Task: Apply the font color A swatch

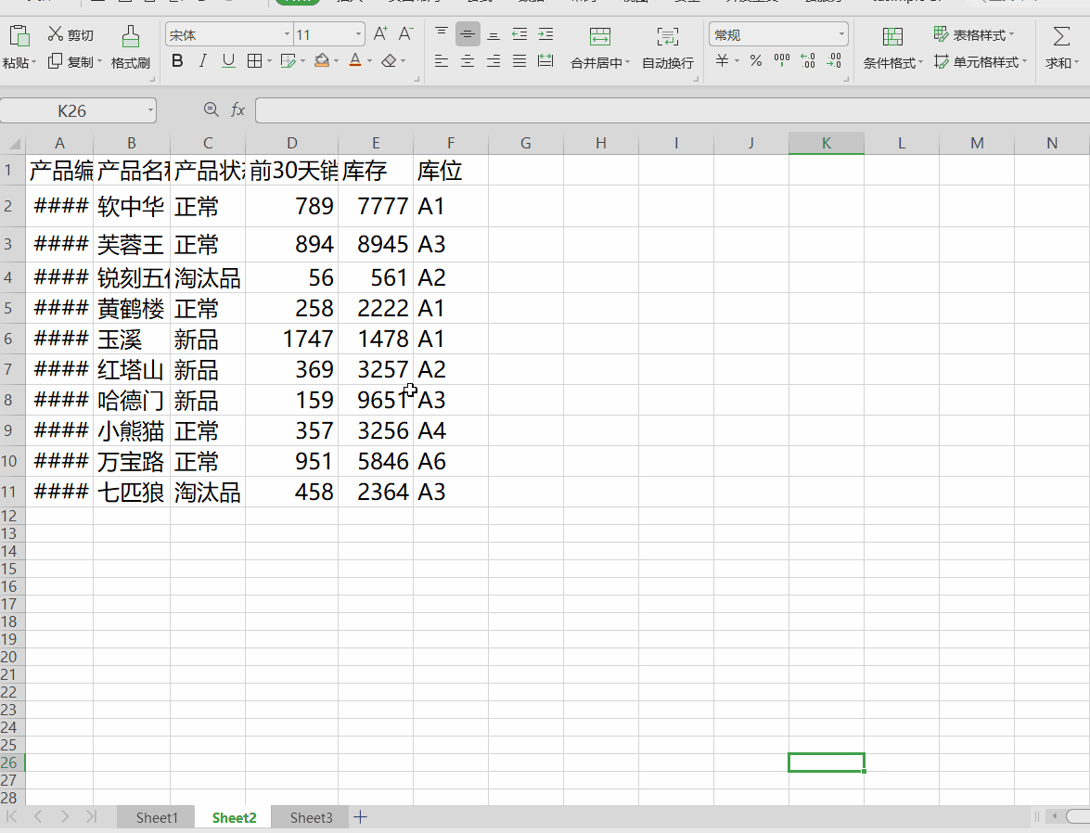Action: point(355,61)
